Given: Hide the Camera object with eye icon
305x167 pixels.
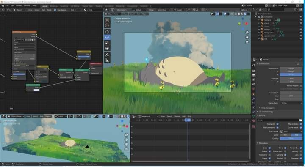Looking at the screenshot, I should point(301,20).
